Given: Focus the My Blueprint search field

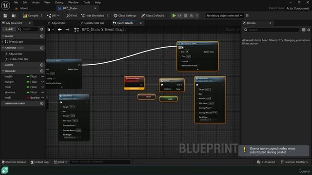Looking at the screenshot, I should pyautogui.click(x=28, y=29).
